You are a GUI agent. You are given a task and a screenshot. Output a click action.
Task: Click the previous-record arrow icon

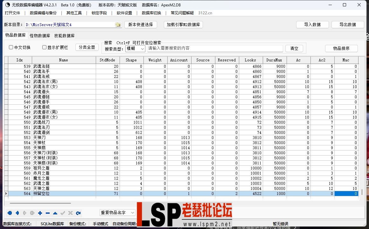(x=17, y=213)
